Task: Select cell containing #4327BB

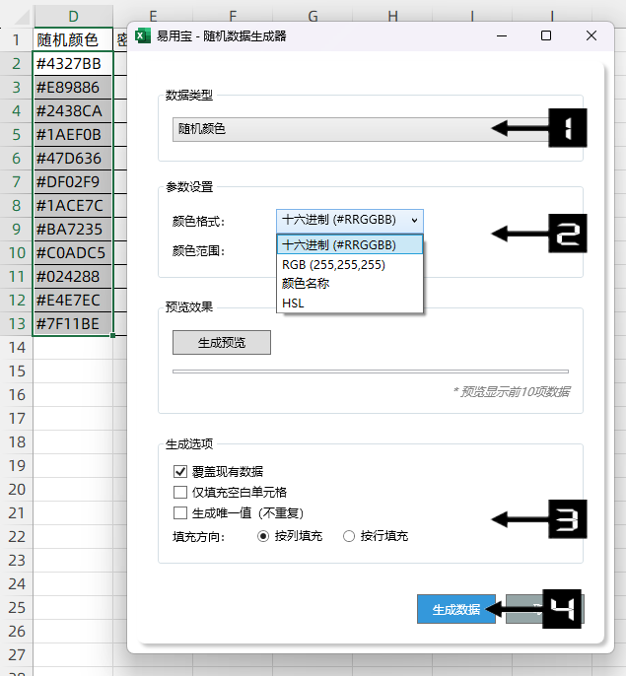Action: point(73,63)
